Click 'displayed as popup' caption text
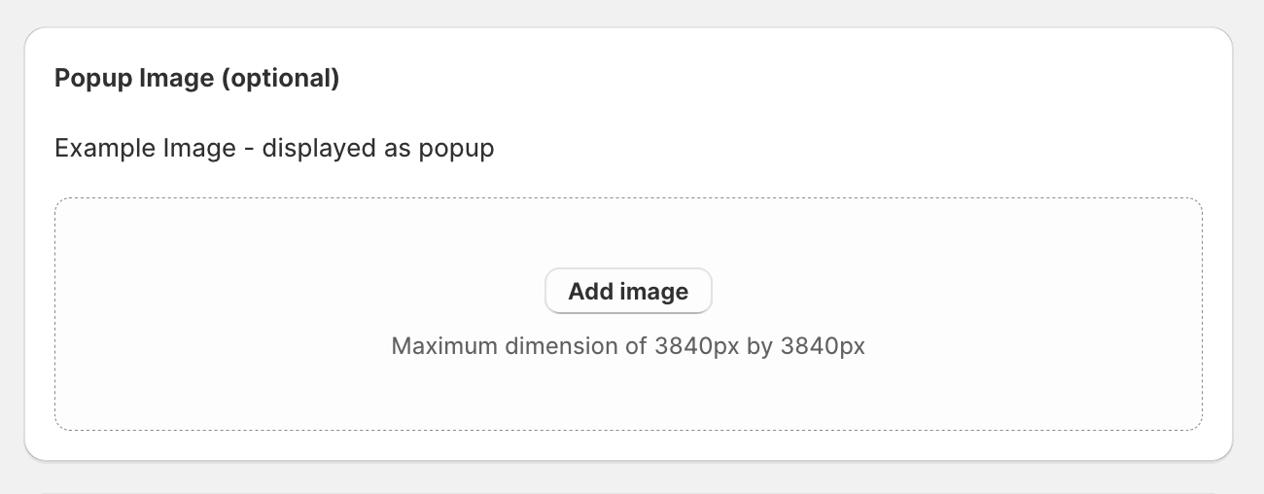This screenshot has height=494, width=1264. 377,149
